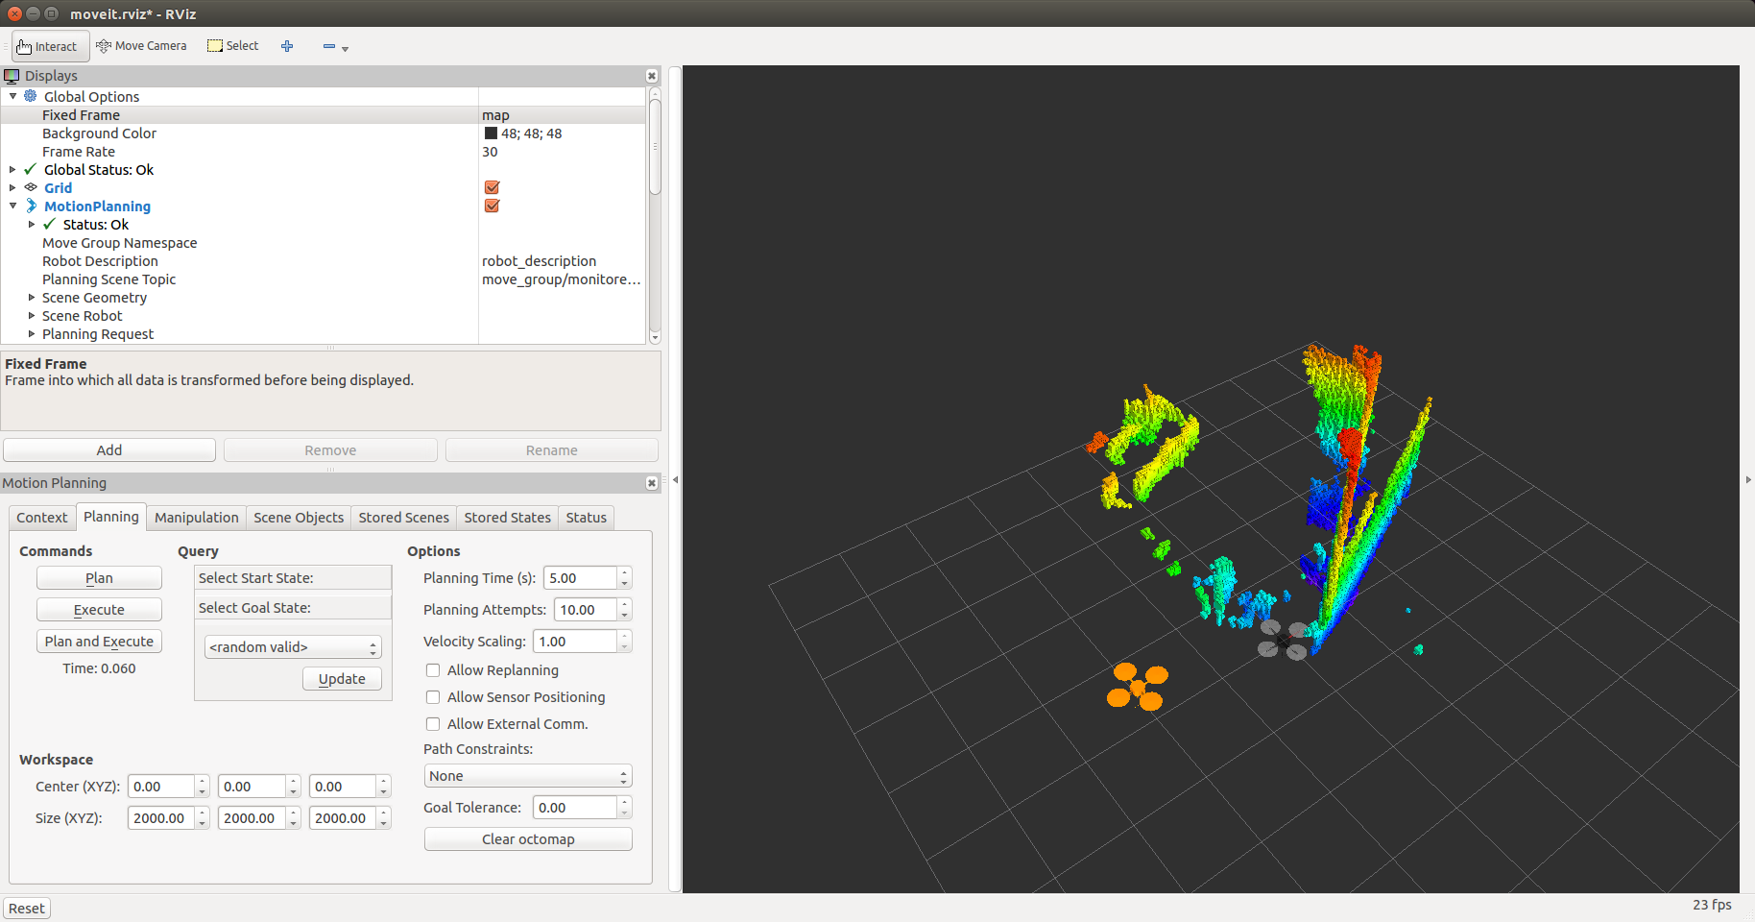The width and height of the screenshot is (1755, 922).
Task: Click the MotionPlanning display icon
Action: [x=31, y=206]
